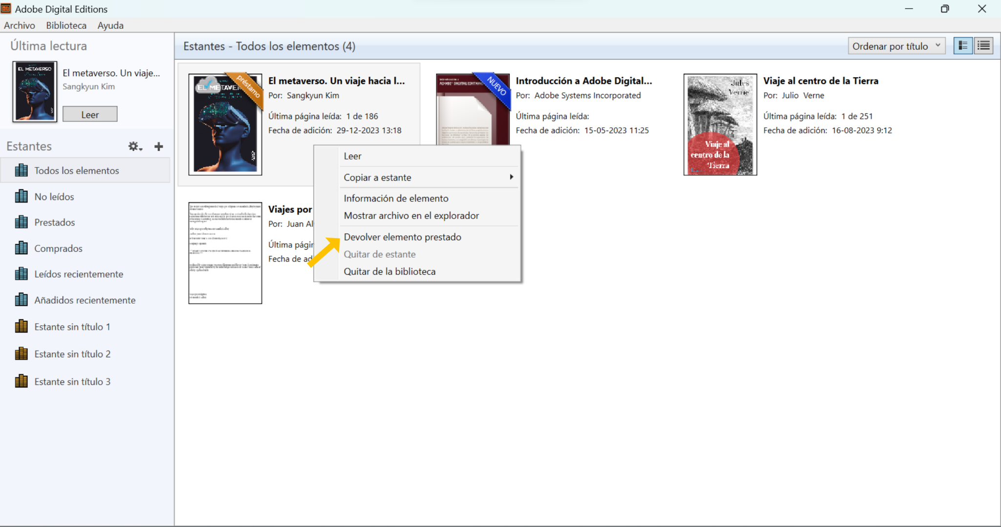
Task: Select the No leídos shelf
Action: 86,197
